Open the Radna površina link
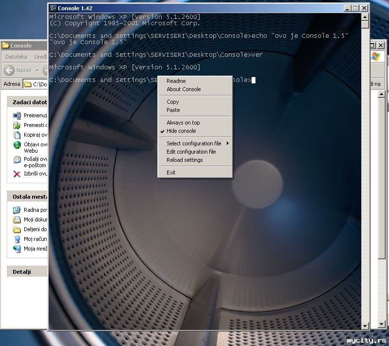The image size is (389, 346). click(35, 210)
